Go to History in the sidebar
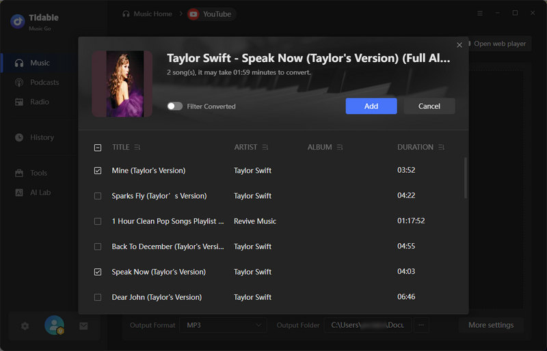The height and width of the screenshot is (351, 547). point(42,137)
